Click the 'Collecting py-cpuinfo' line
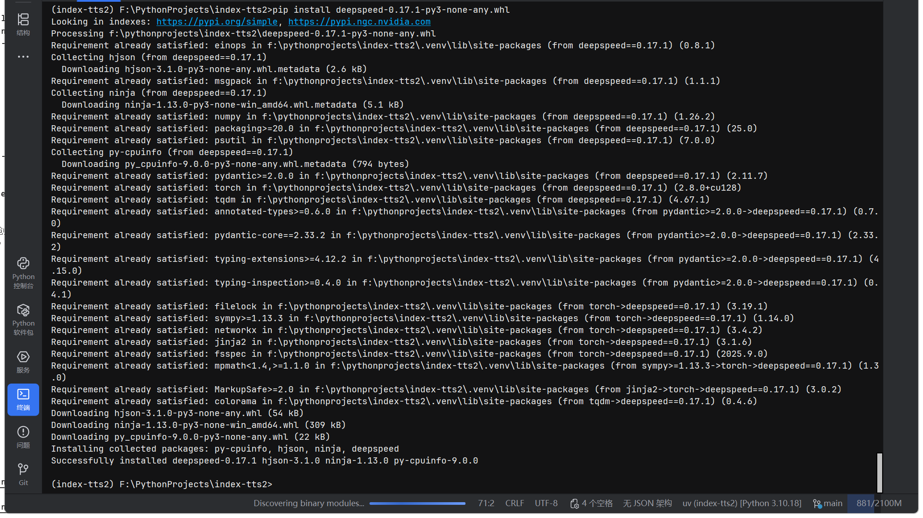 point(172,152)
